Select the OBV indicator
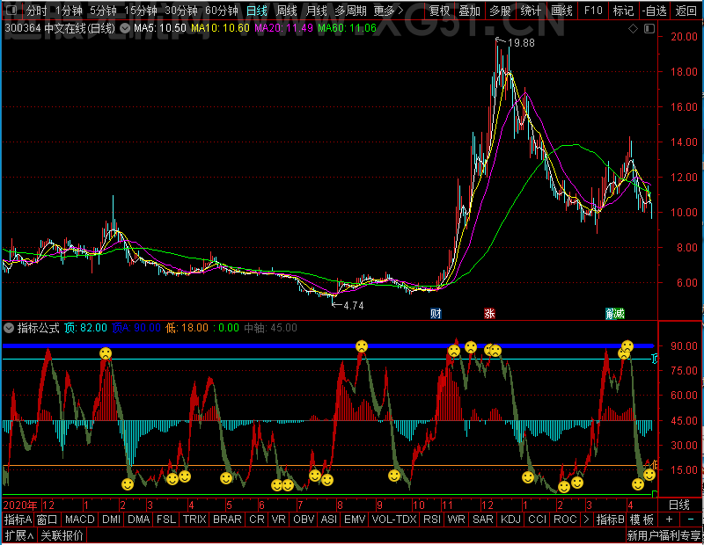 tap(304, 520)
